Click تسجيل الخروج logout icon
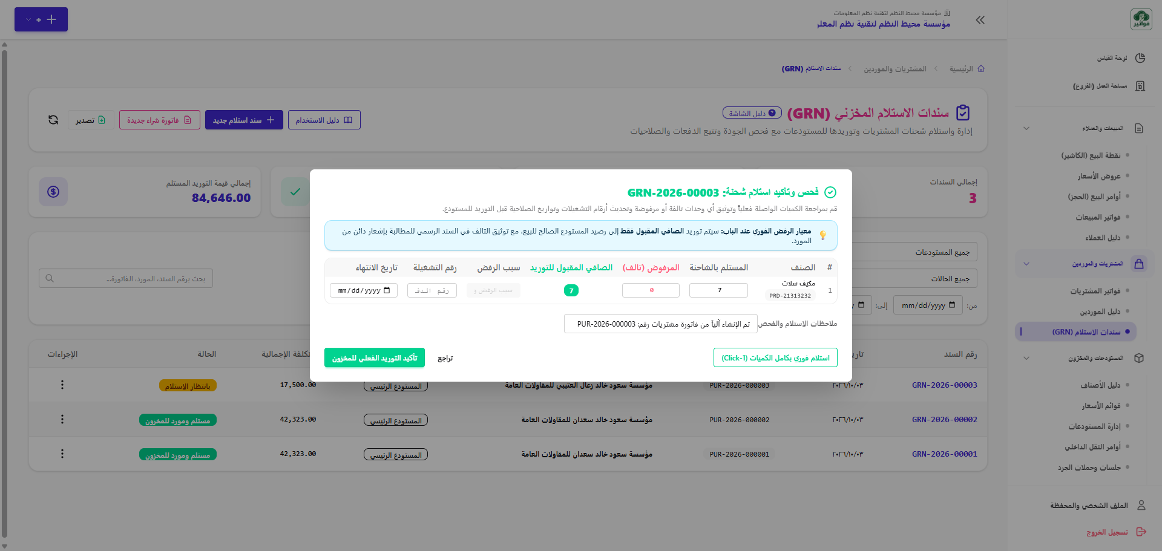The width and height of the screenshot is (1162, 551). click(x=1141, y=532)
